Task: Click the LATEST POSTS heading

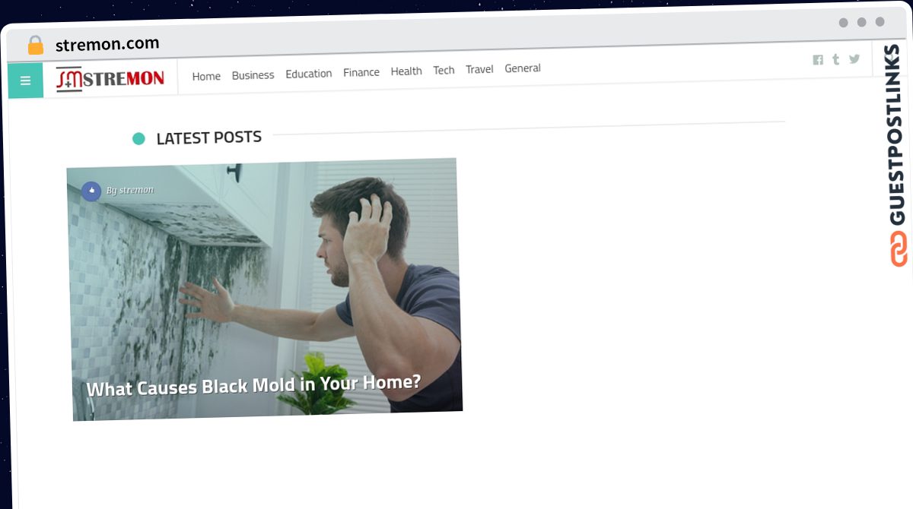Action: [208, 138]
